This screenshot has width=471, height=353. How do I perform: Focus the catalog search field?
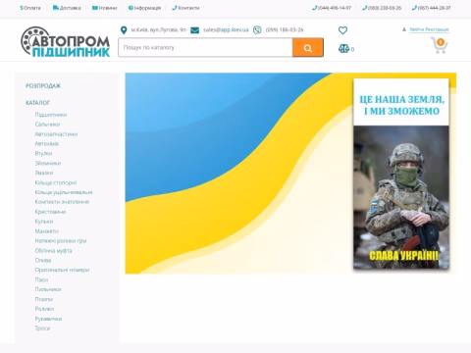[x=205, y=47]
